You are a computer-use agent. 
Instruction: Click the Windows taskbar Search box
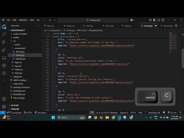[x=71, y=118]
